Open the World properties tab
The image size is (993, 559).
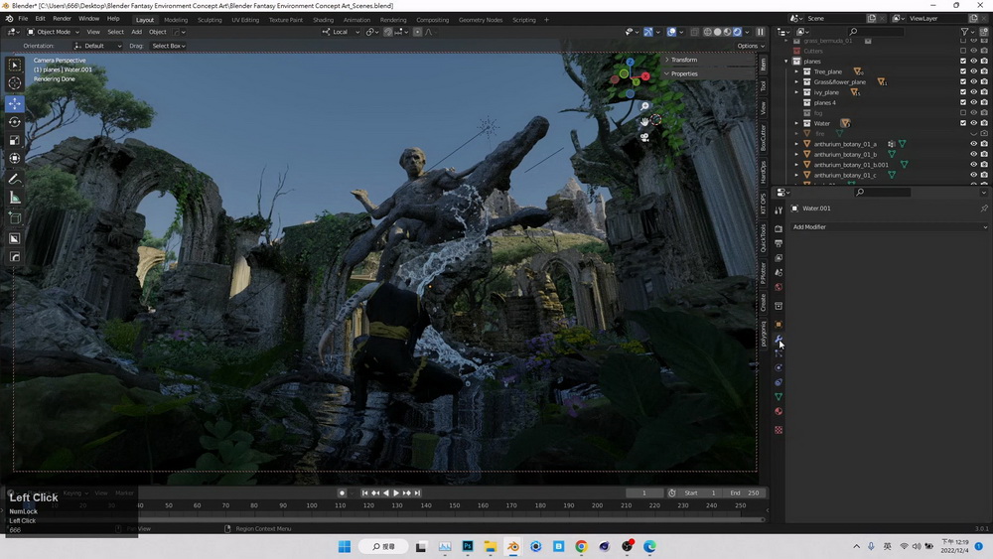779,287
